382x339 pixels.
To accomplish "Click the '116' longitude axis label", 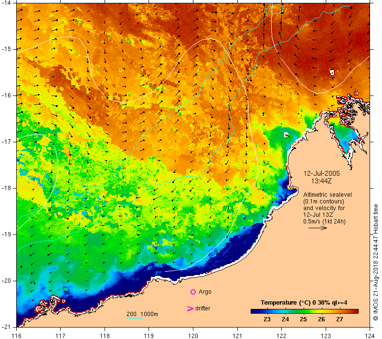I will pyautogui.click(x=17, y=336).
